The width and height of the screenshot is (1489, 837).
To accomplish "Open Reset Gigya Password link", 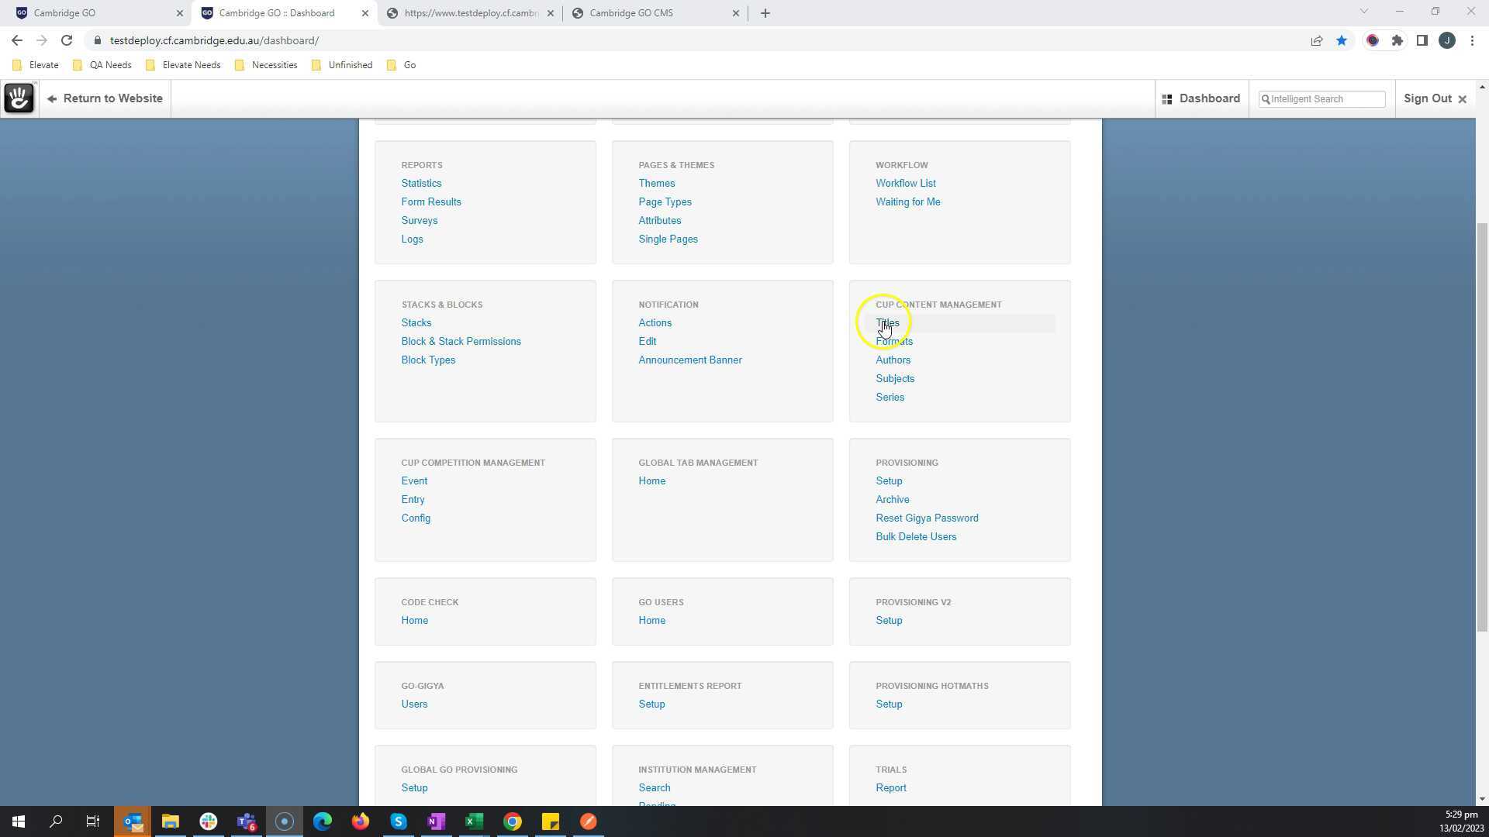I will point(927,518).
